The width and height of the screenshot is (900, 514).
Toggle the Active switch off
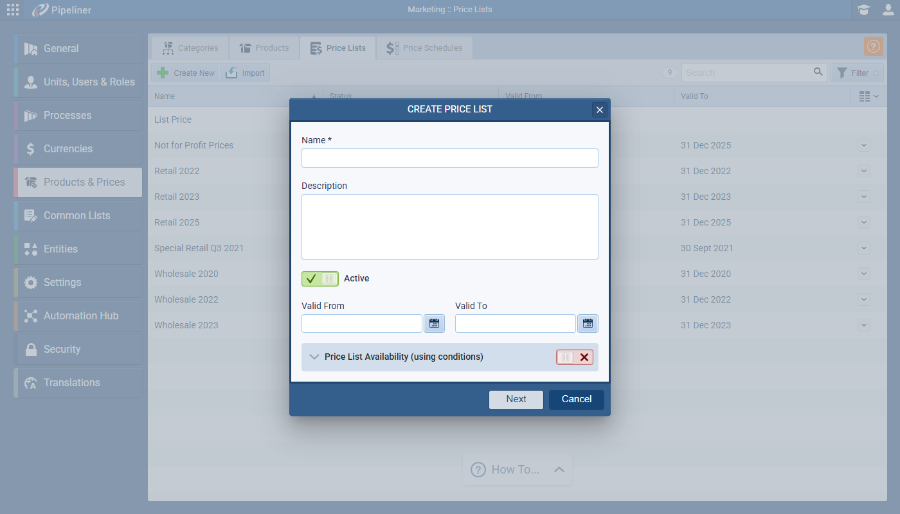pyautogui.click(x=319, y=278)
